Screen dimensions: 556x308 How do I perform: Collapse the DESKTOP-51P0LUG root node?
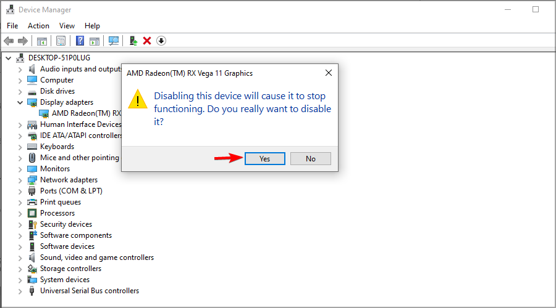(x=9, y=58)
